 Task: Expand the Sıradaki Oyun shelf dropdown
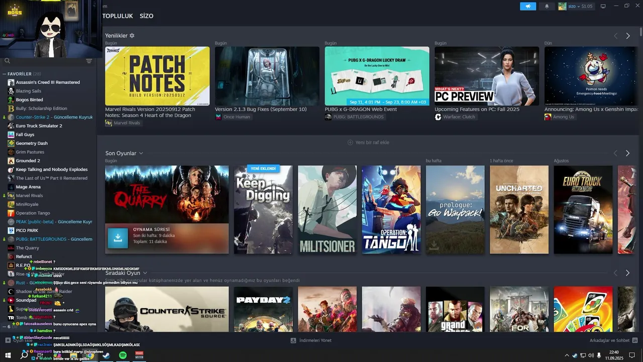pyautogui.click(x=145, y=273)
